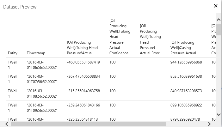Click the vertical scrollbar up arrow
This screenshot has width=222, height=127.
coord(219,20)
